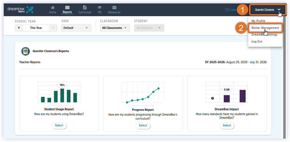Expand the Quentin Cisneros user menu
This screenshot has width=290, height=142.
(x=268, y=10)
